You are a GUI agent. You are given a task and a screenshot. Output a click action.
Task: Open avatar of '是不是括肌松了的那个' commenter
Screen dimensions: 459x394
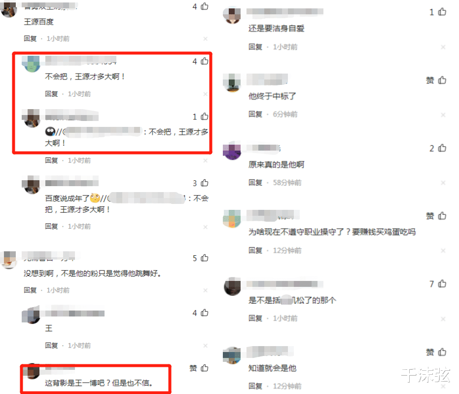(232, 287)
